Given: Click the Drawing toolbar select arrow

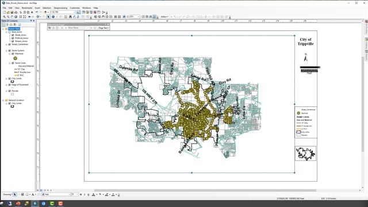Looking at the screenshot, I should [x=15, y=194].
